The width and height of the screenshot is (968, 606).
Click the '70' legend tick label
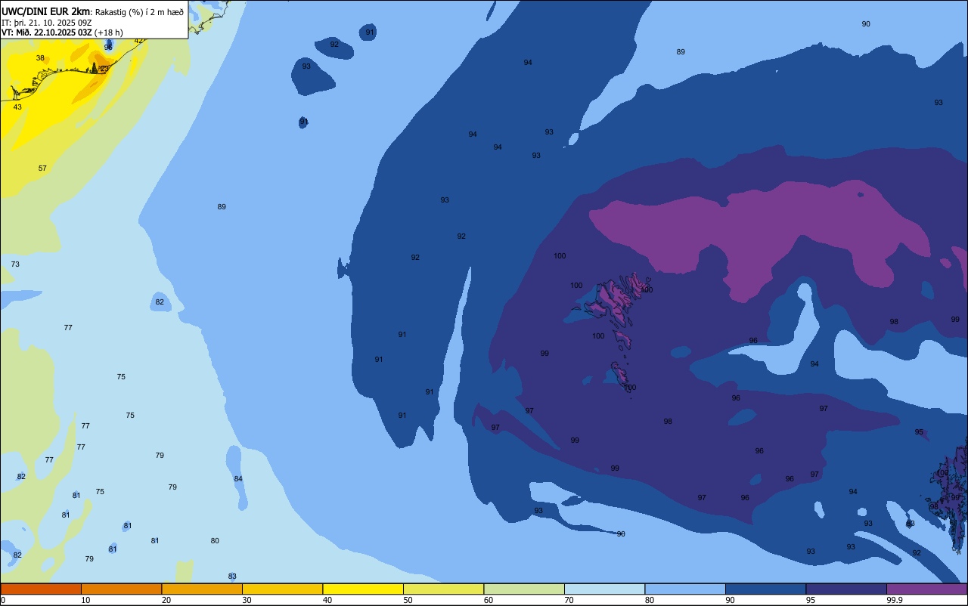pyautogui.click(x=569, y=600)
